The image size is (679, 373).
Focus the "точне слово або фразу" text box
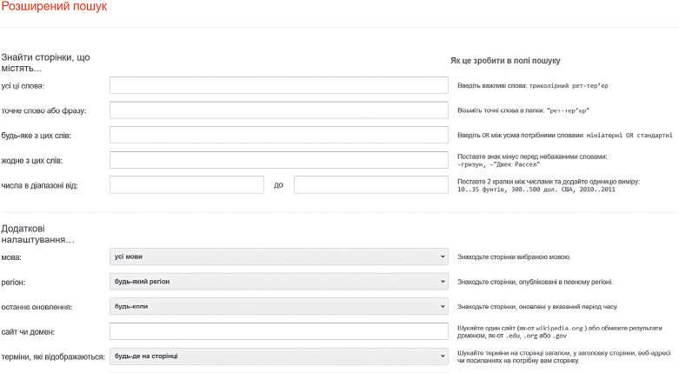click(278, 110)
